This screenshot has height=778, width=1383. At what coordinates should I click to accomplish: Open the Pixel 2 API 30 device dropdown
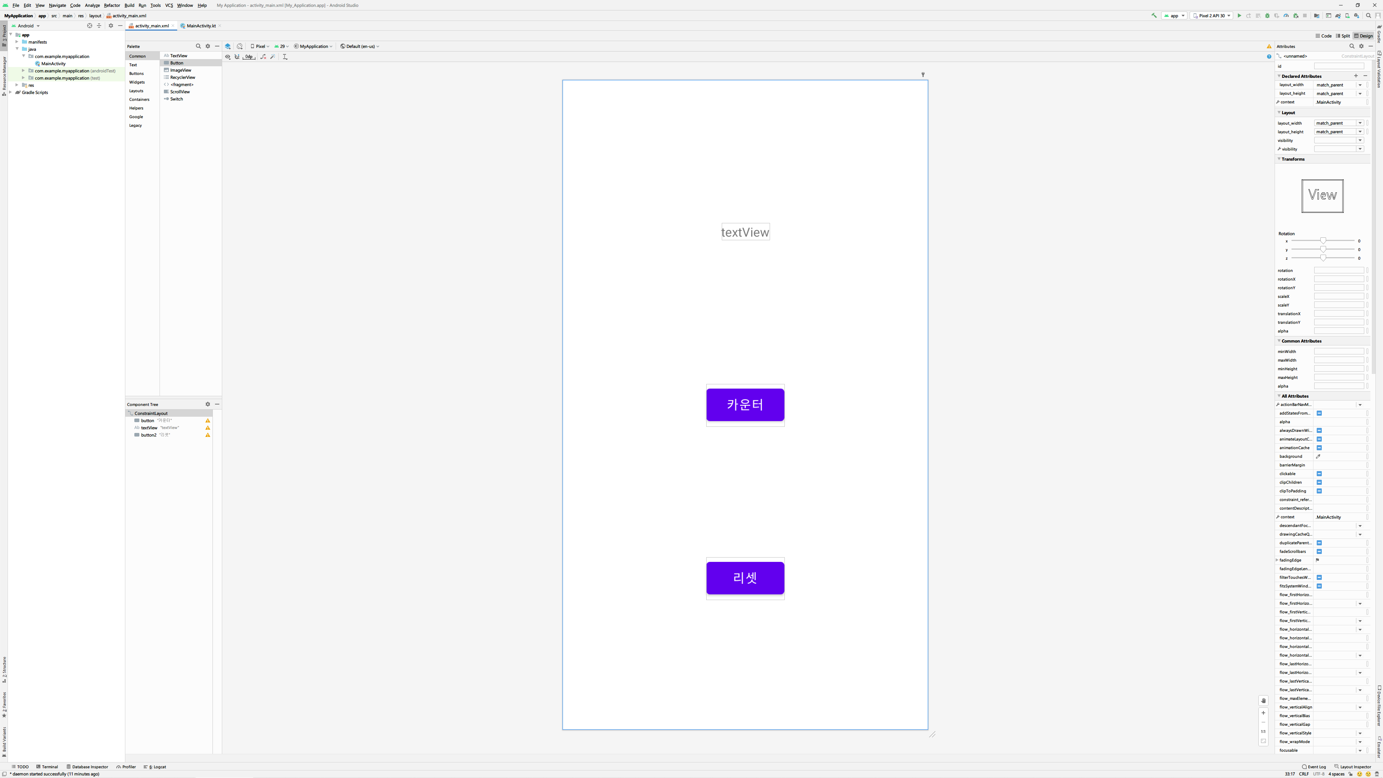click(x=1211, y=15)
